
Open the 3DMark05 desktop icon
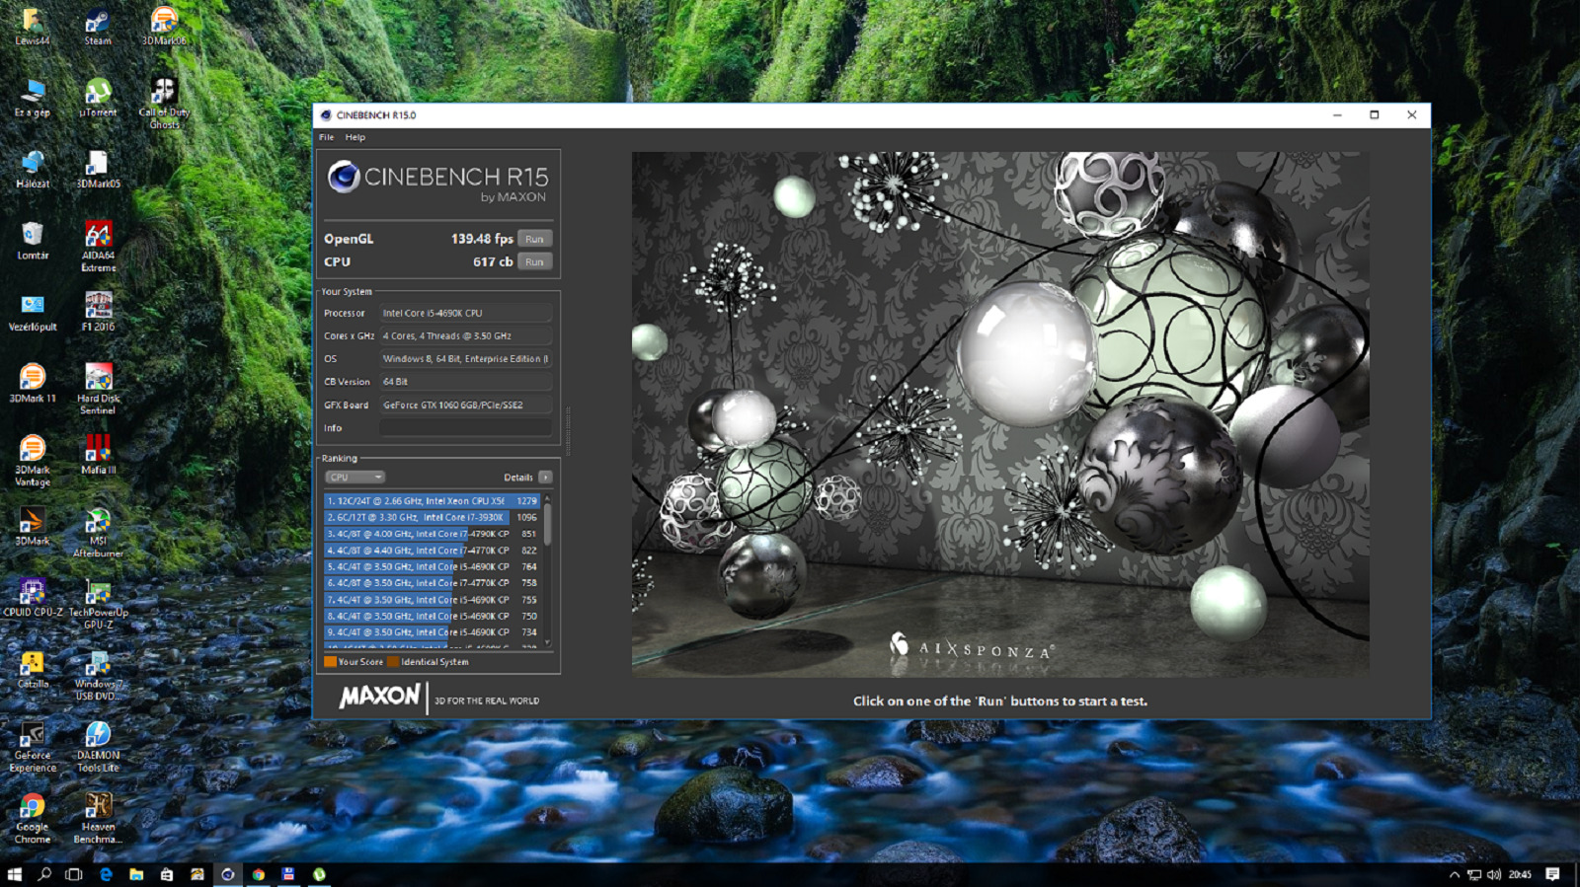pos(98,170)
